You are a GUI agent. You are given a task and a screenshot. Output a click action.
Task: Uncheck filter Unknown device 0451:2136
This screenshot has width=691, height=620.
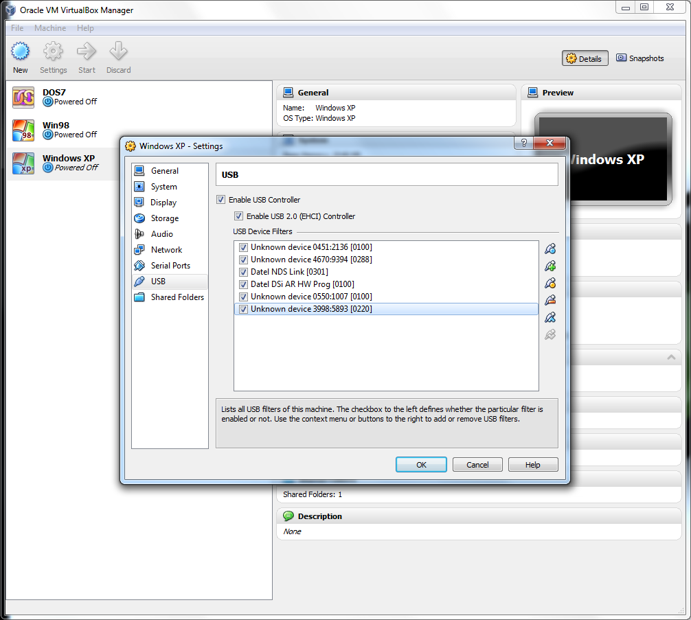(243, 247)
